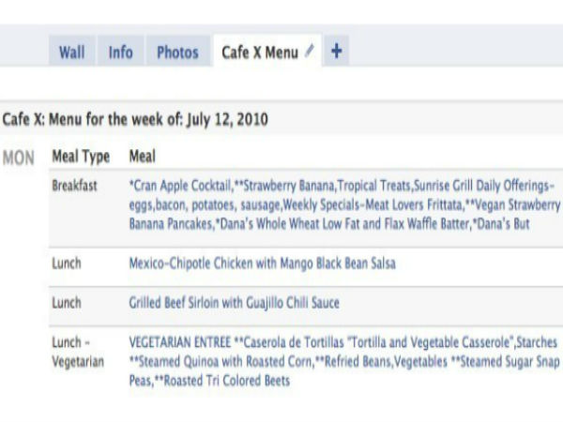Select the MON day label
Image resolution: width=563 pixels, height=422 pixels.
[x=18, y=157]
